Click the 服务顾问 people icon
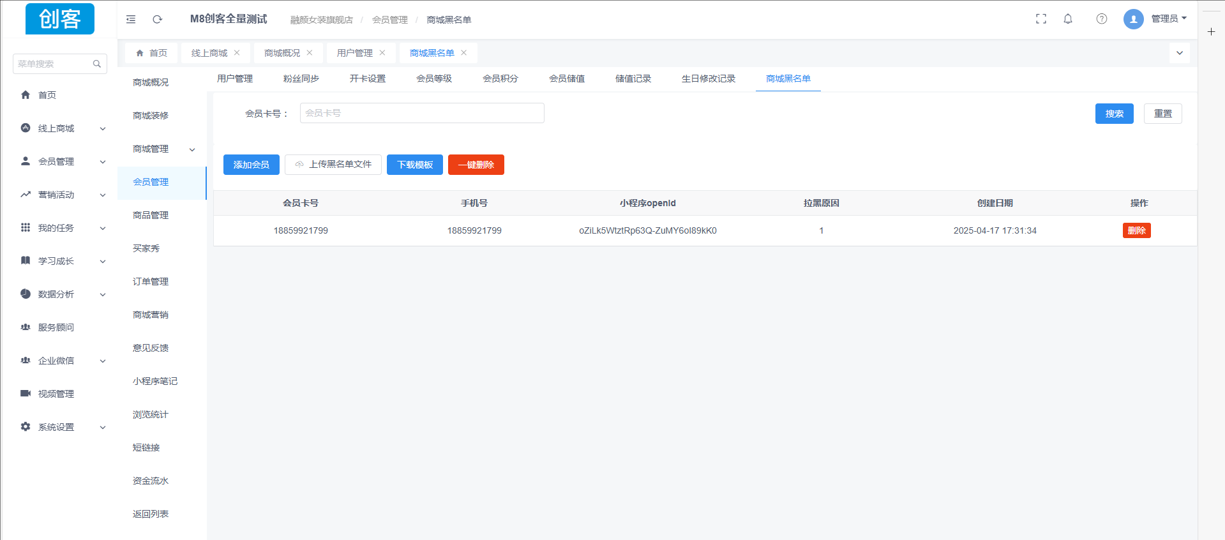Viewport: 1225px width, 540px height. click(x=26, y=327)
